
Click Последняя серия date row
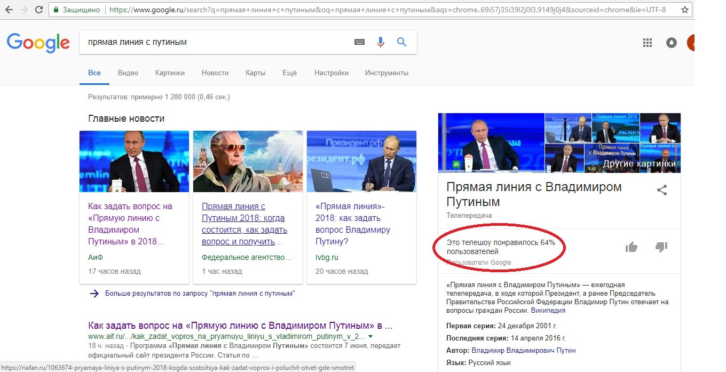[x=506, y=338]
